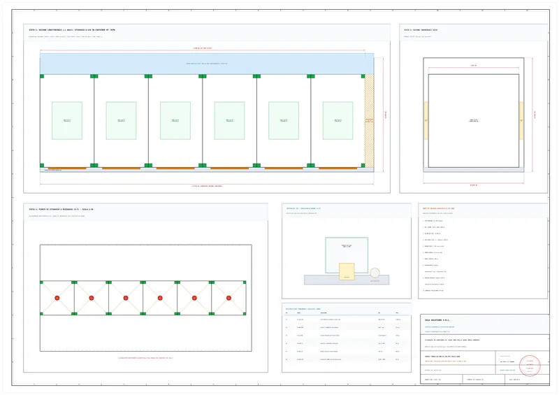Click the leftmost red center marker in plan view

pos(57,298)
